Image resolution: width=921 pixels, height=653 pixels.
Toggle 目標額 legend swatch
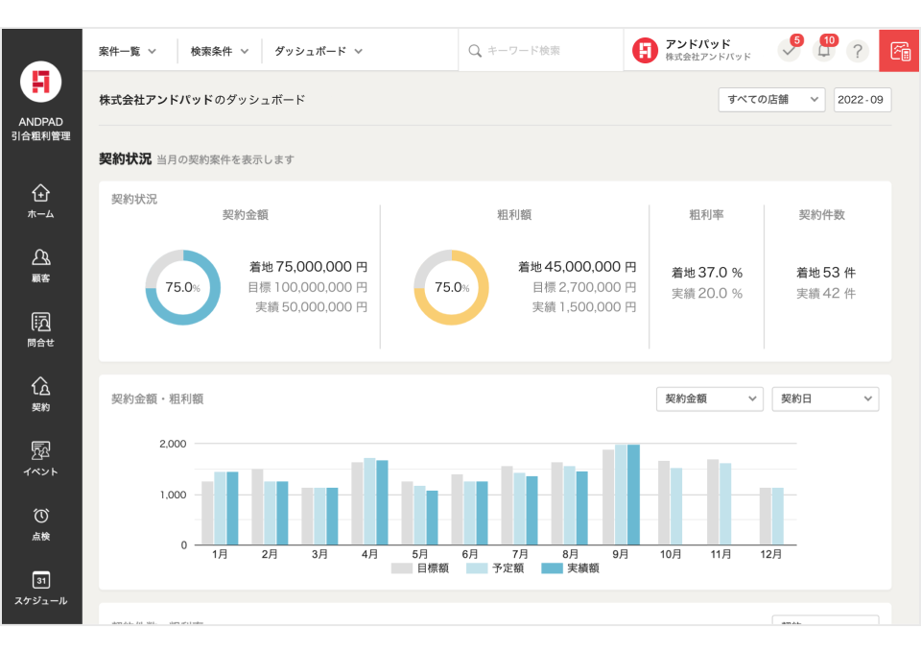[x=402, y=568]
